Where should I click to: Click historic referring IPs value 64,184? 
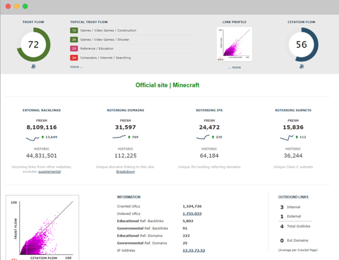click(209, 156)
